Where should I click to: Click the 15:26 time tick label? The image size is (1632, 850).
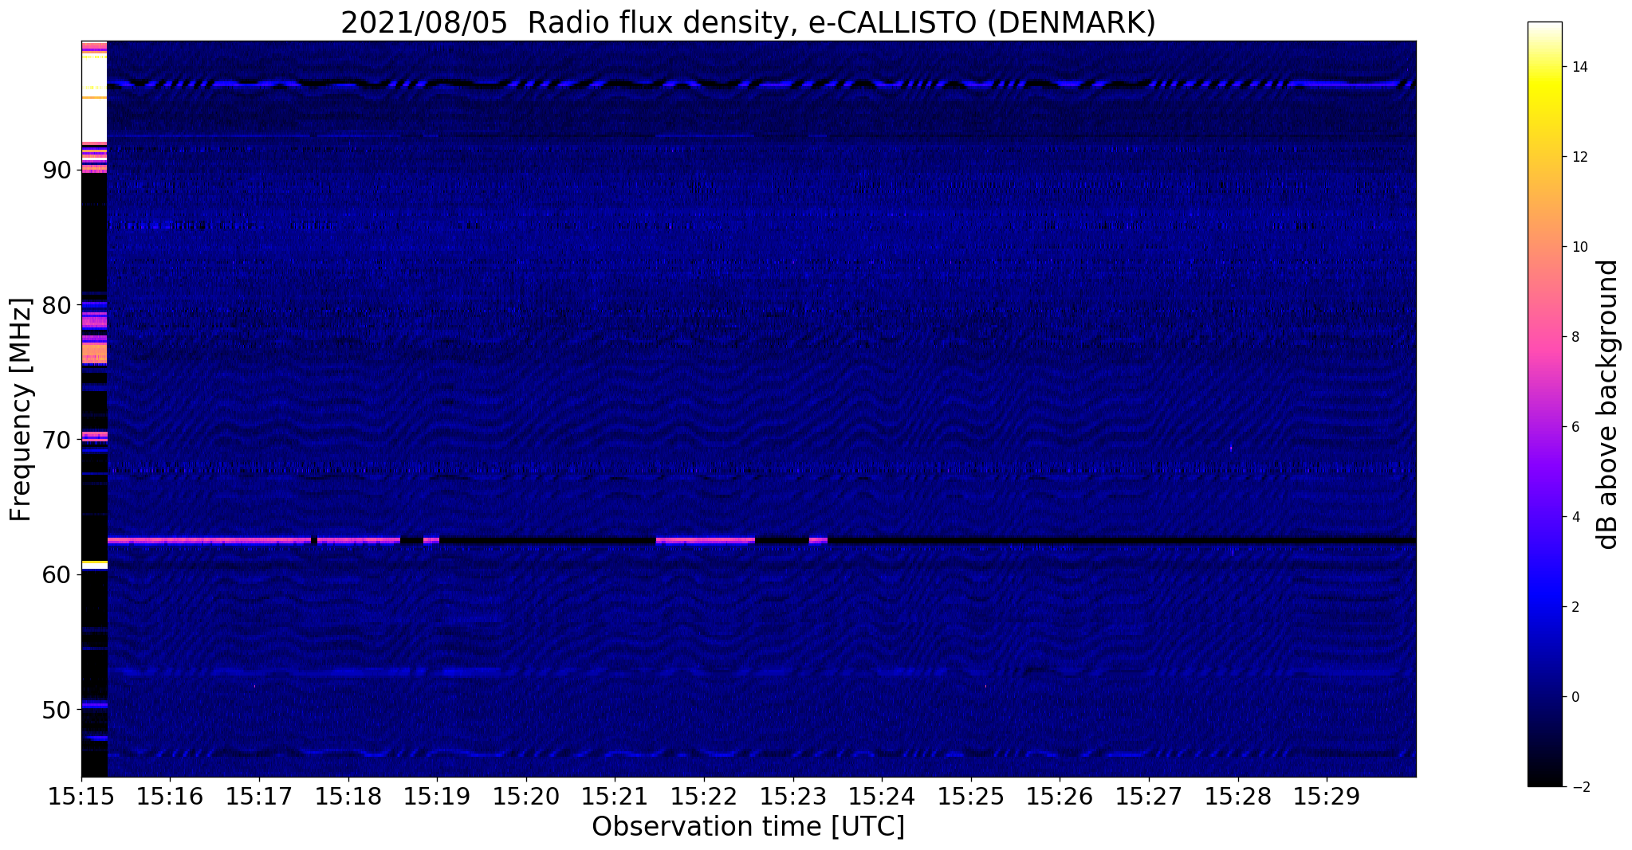point(1060,797)
